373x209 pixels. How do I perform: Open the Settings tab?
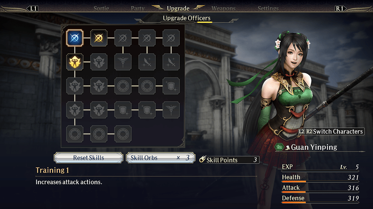tap(268, 9)
